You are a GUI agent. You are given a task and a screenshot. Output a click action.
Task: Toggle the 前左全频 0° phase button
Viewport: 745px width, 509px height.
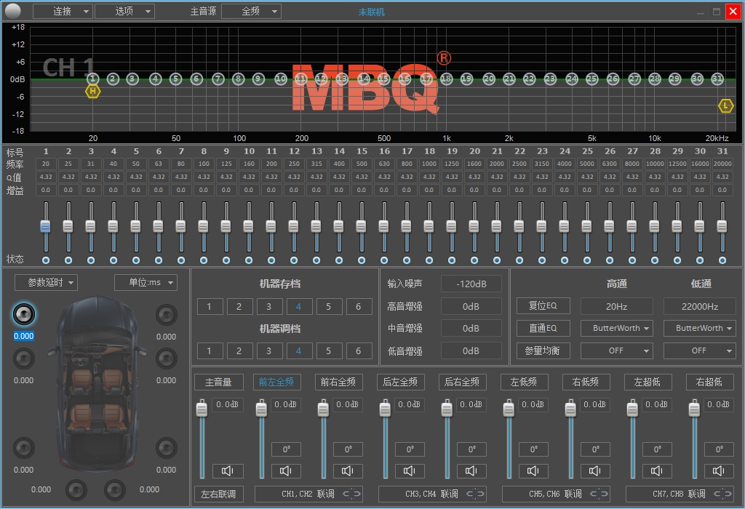click(x=286, y=449)
